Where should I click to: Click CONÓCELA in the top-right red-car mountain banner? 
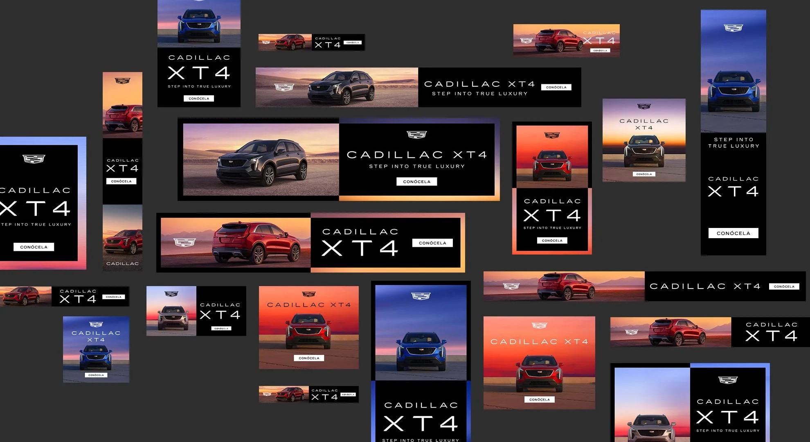coord(600,50)
